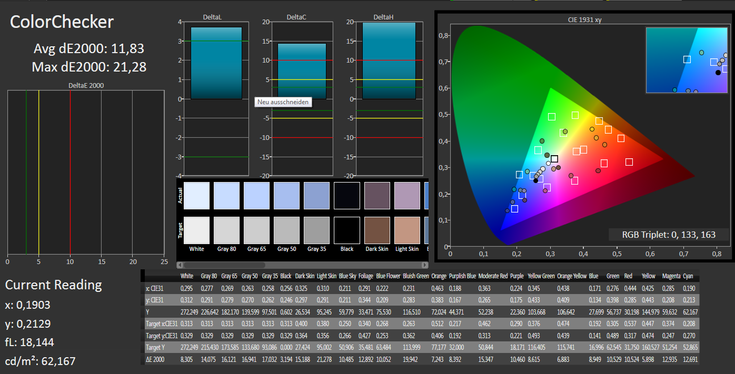Click the RGB Triplet readout

tap(669, 235)
